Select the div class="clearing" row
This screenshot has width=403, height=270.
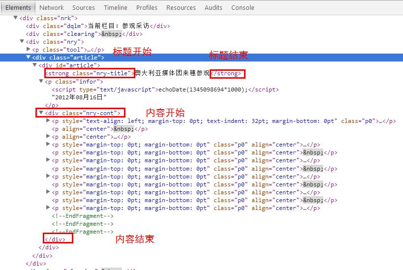tap(84, 34)
